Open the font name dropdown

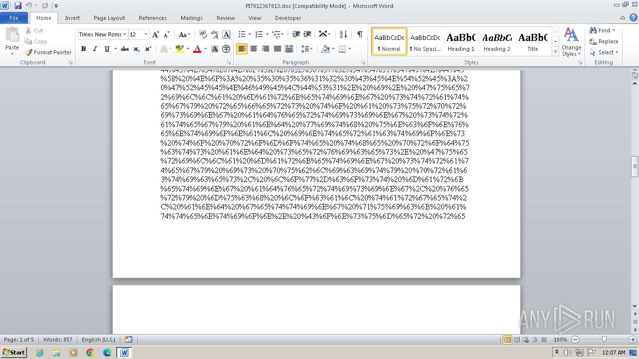124,34
